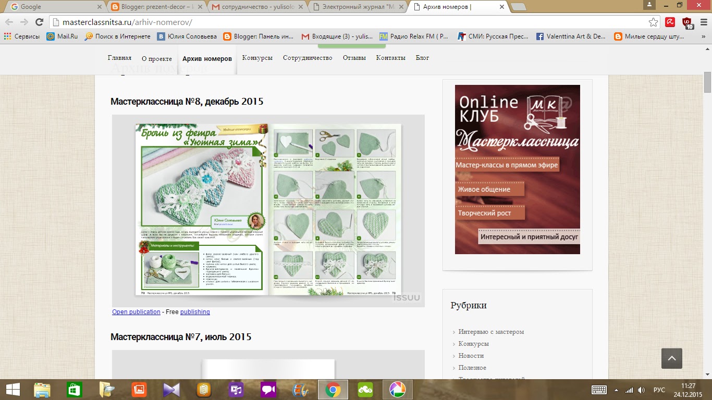This screenshot has height=400, width=712.
Task: Open the Chrome taskbar icon
Action: (x=333, y=390)
